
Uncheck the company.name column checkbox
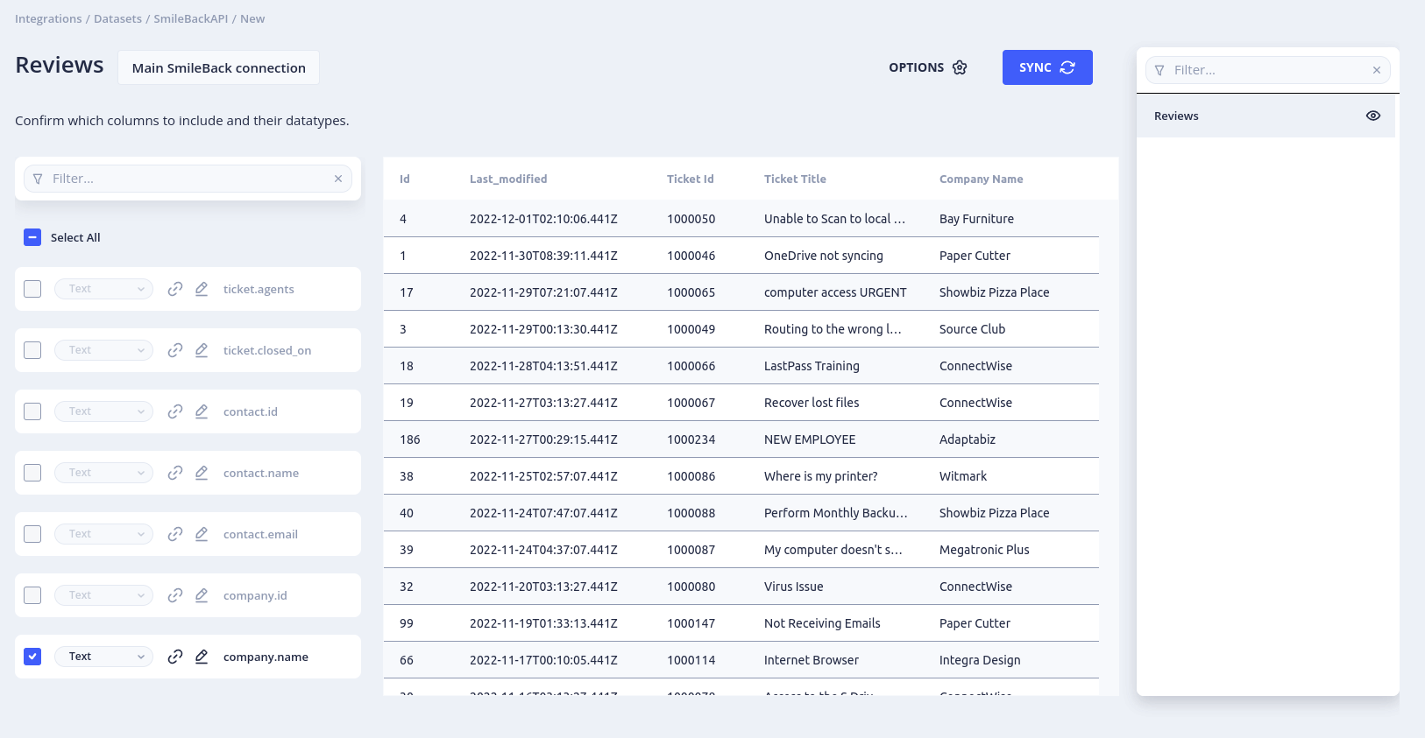tap(32, 657)
